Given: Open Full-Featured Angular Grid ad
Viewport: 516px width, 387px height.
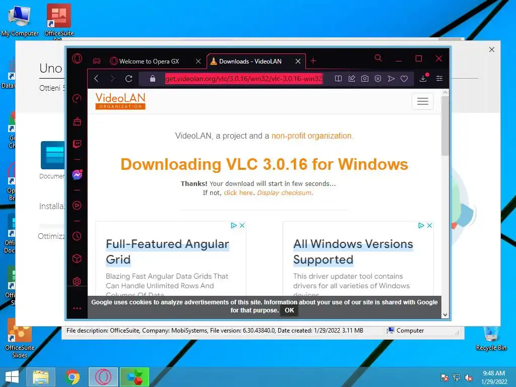Looking at the screenshot, I should [x=167, y=251].
